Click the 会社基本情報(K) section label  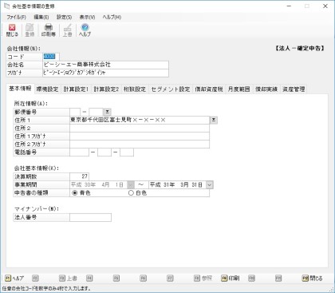[37, 168]
